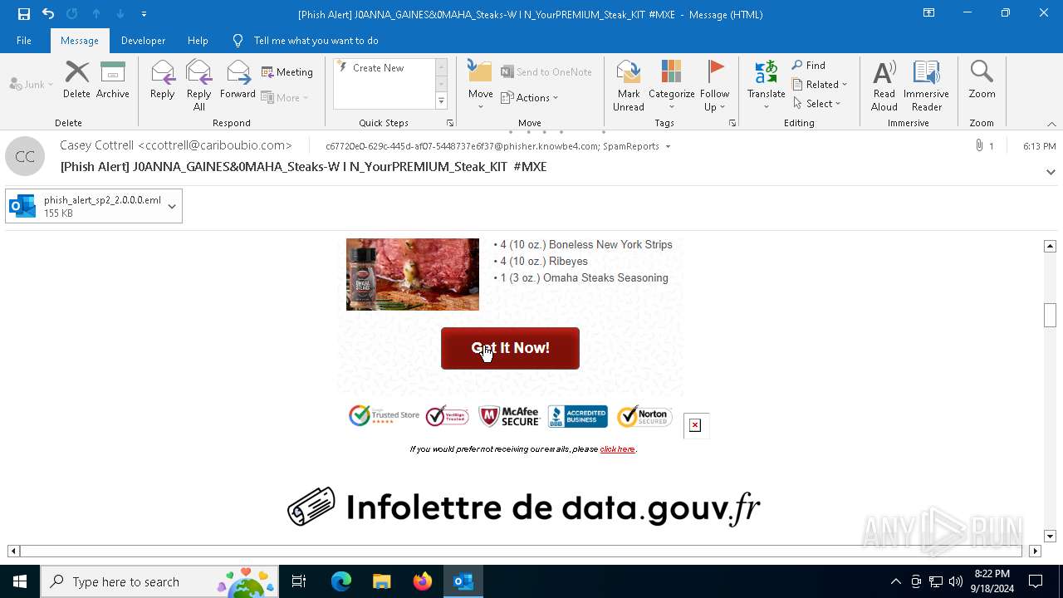Expand Related dropdown
The height and width of the screenshot is (598, 1063).
pos(820,85)
